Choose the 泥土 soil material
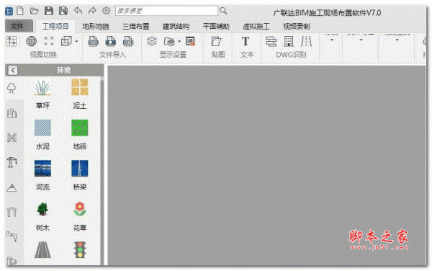The width and height of the screenshot is (432, 271). click(x=80, y=94)
